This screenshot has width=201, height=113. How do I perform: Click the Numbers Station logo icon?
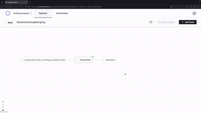(x=8, y=13)
